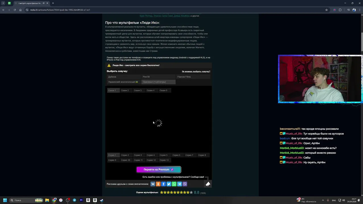
Task: Click the streamer webcam overlay
Action: click(320, 79)
